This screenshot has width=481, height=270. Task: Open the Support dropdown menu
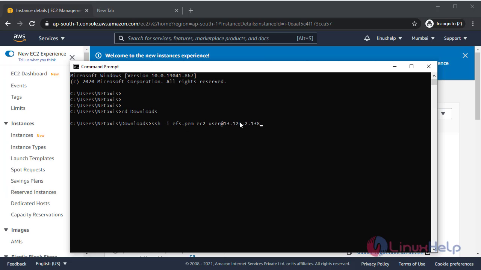455,38
